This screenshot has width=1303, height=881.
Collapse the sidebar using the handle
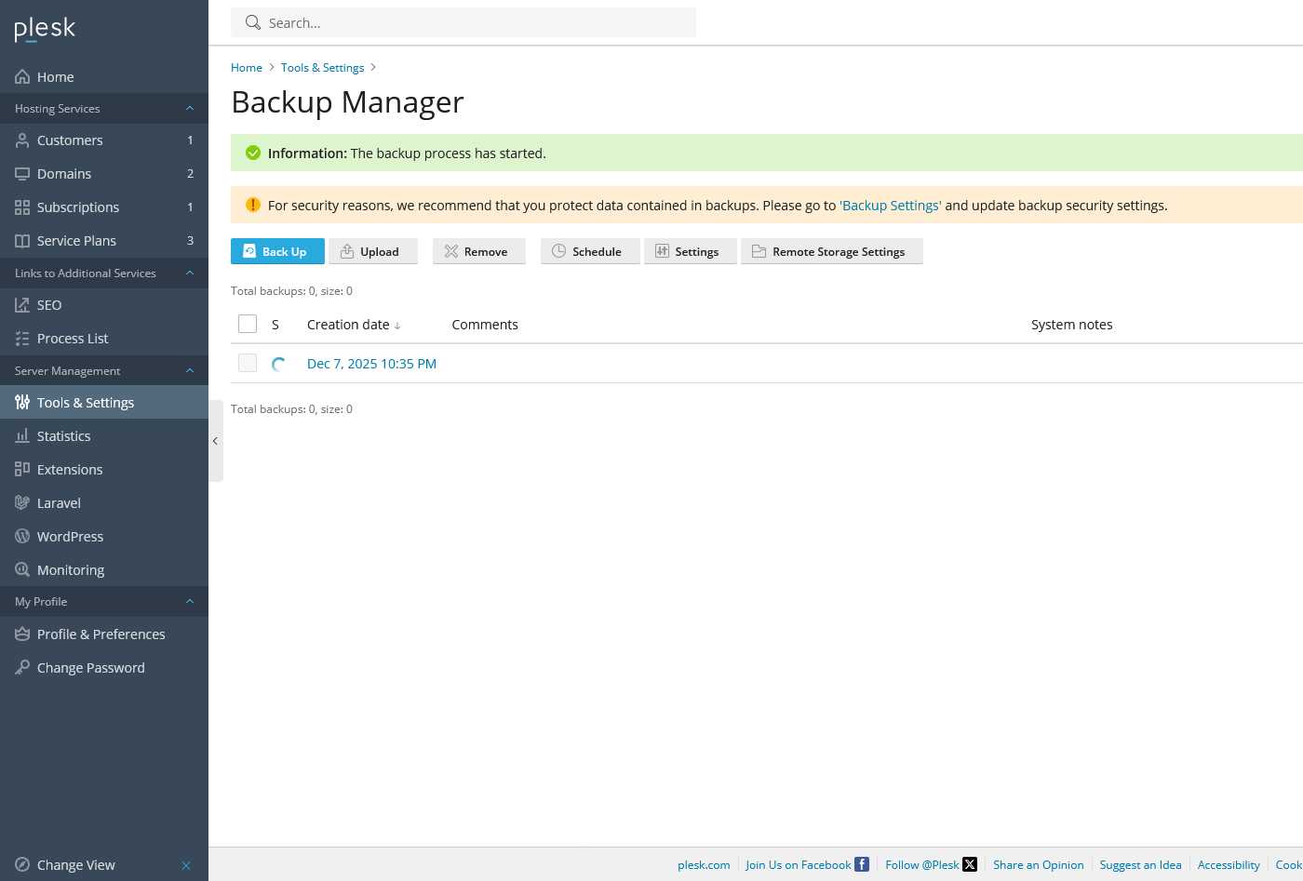pyautogui.click(x=215, y=441)
